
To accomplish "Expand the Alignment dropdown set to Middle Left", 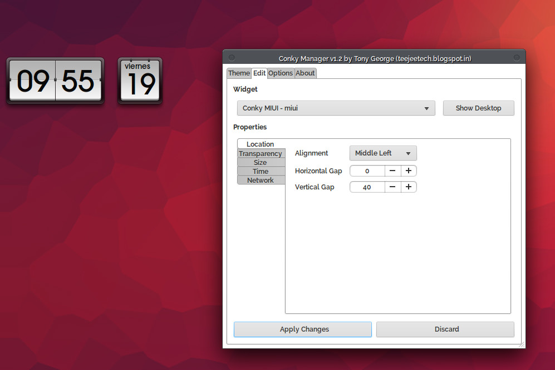I will click(x=383, y=153).
